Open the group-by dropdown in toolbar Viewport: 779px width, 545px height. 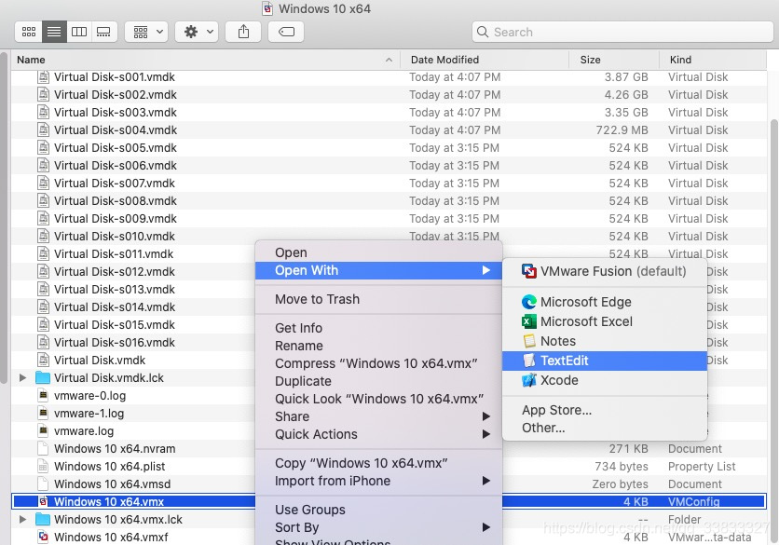[x=146, y=32]
